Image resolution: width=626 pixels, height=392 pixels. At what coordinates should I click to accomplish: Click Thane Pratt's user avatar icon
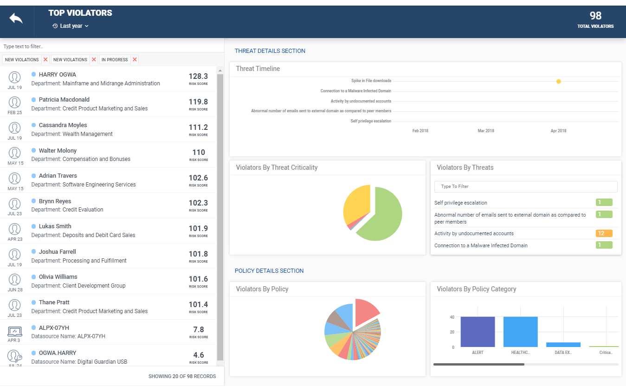click(15, 305)
